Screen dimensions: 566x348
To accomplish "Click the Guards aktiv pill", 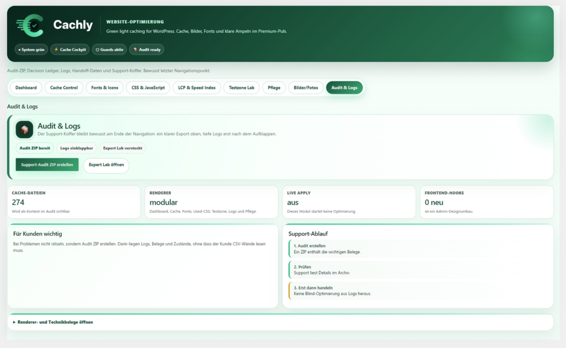I will (x=109, y=50).
